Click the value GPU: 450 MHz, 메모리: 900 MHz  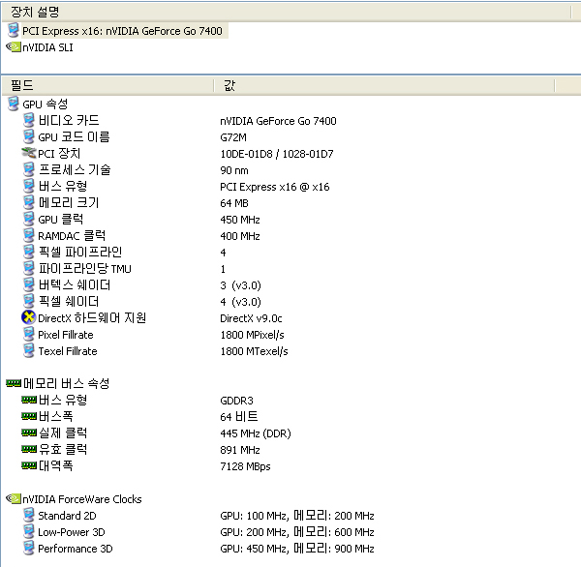(x=297, y=549)
